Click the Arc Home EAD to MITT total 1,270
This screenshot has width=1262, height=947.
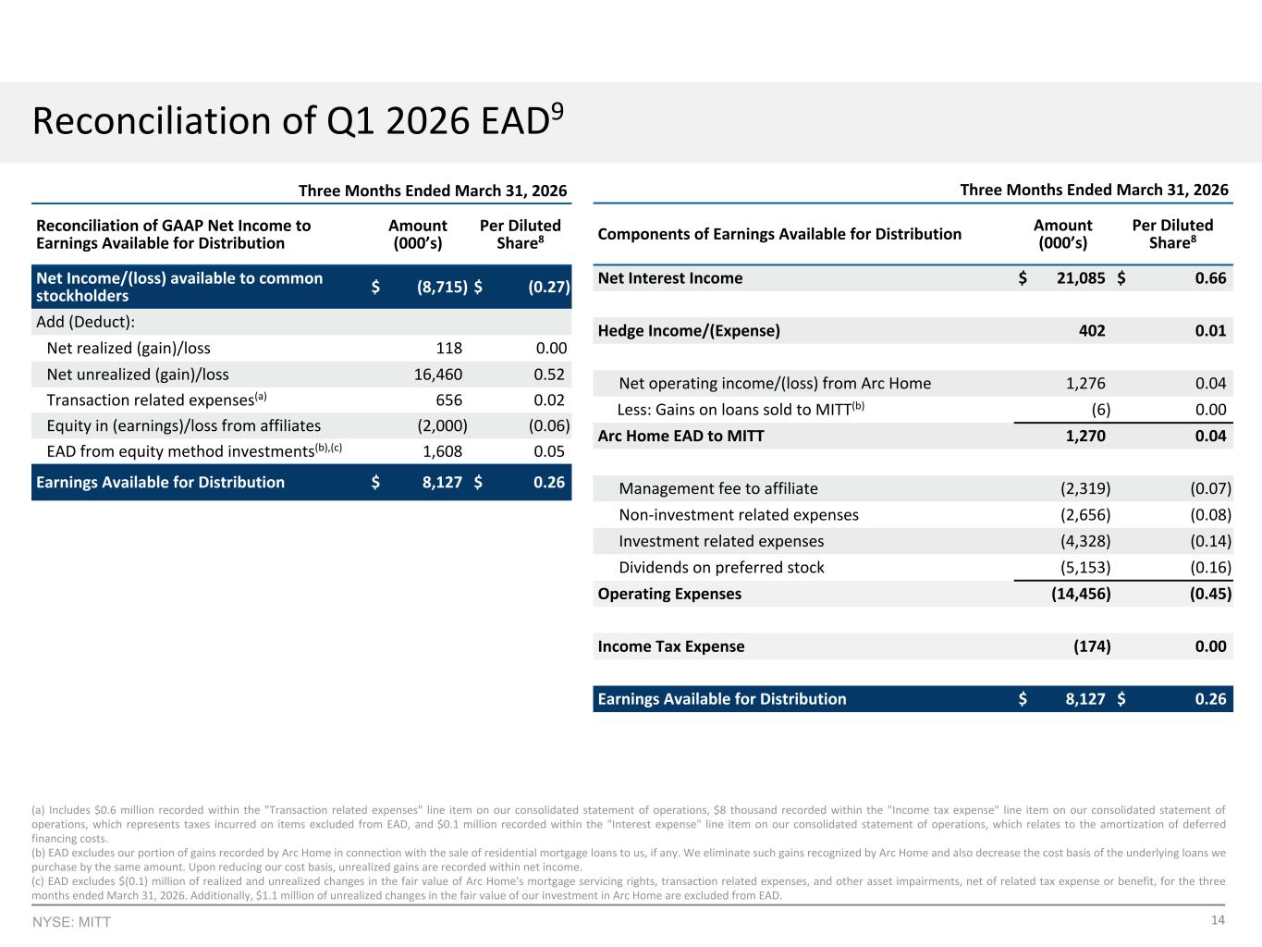point(1085,436)
